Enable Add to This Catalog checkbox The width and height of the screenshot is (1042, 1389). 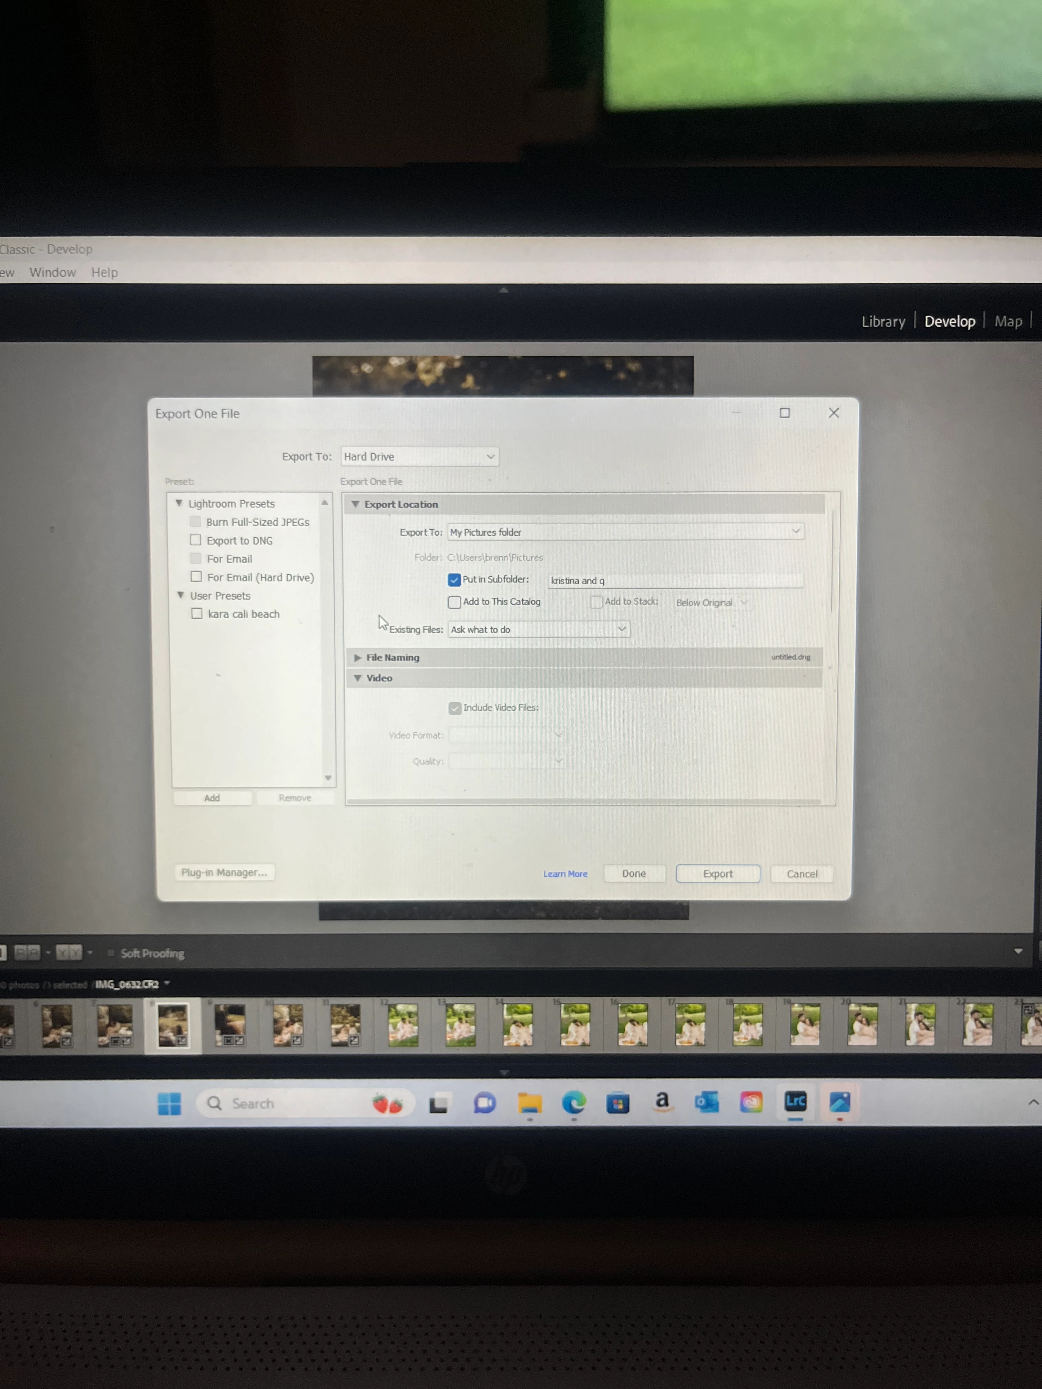click(454, 602)
